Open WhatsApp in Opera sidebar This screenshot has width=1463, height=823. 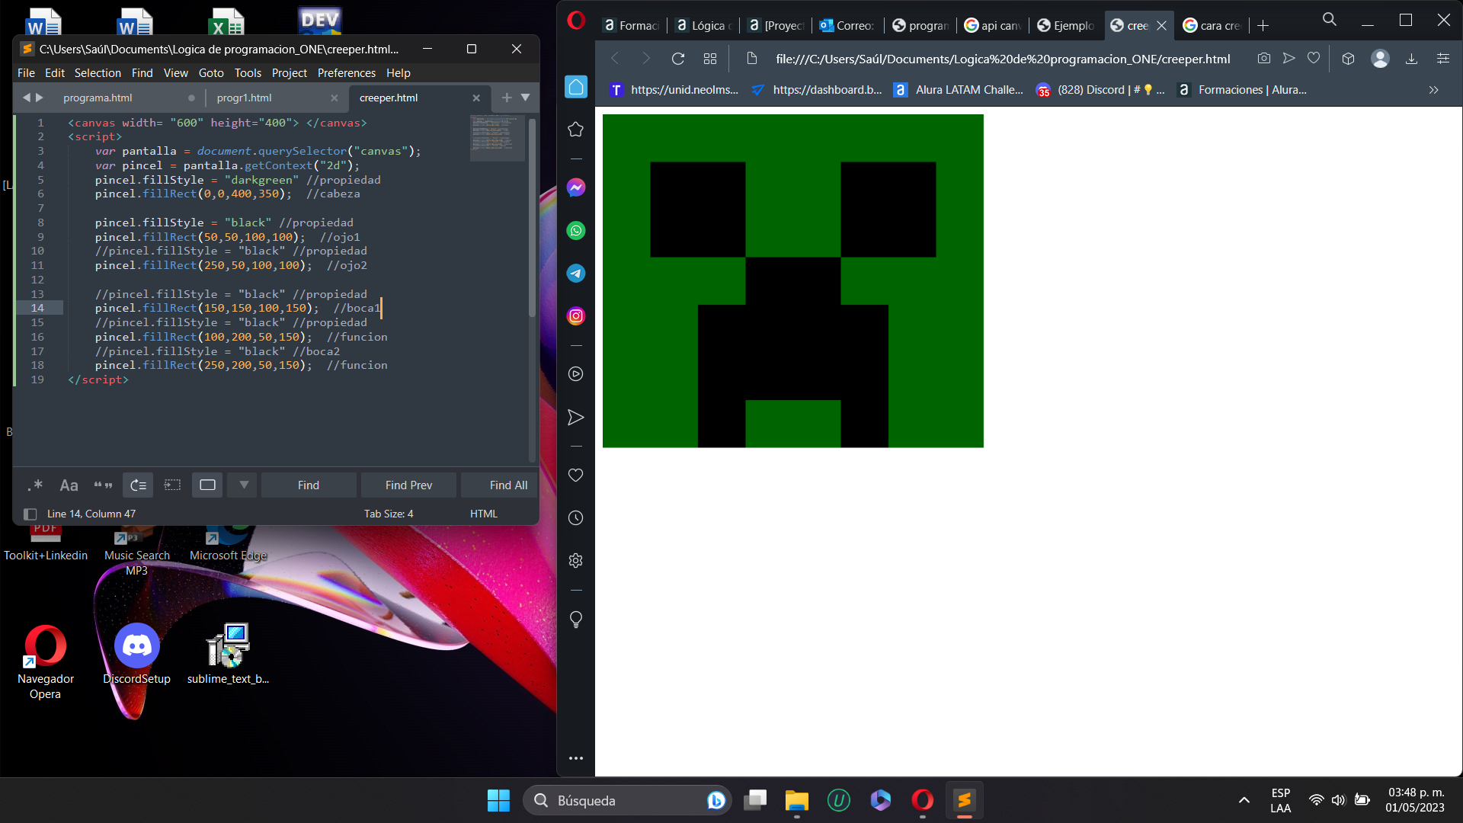(x=576, y=231)
